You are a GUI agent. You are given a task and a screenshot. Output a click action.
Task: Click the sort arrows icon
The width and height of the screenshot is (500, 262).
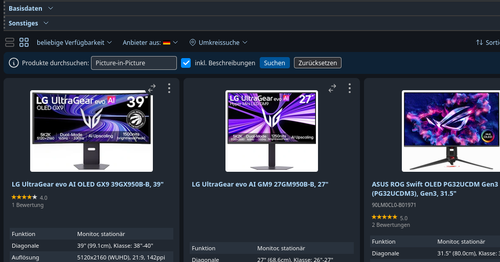pyautogui.click(x=479, y=43)
